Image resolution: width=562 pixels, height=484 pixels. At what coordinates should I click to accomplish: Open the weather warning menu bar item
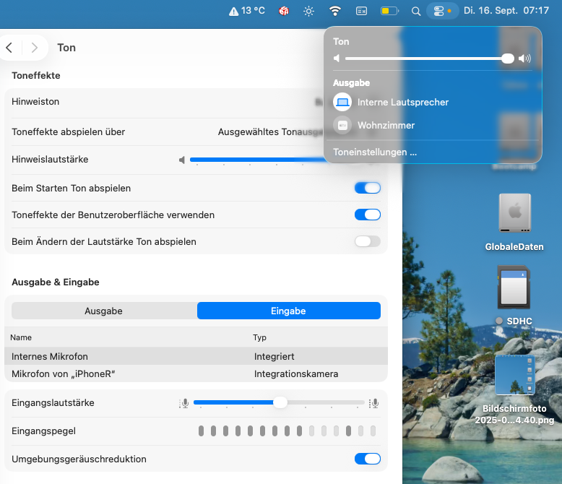click(246, 11)
